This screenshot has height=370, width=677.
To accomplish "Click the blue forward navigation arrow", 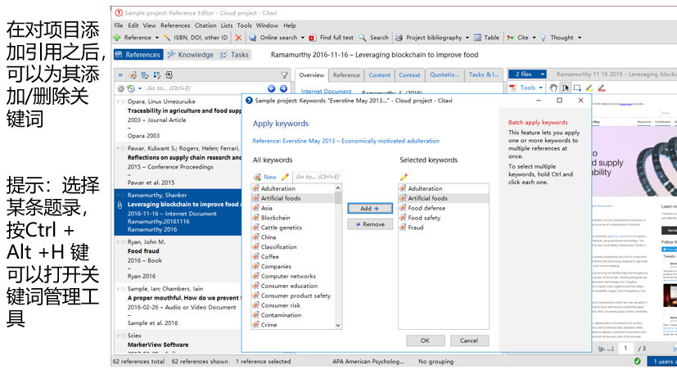I will (x=283, y=88).
